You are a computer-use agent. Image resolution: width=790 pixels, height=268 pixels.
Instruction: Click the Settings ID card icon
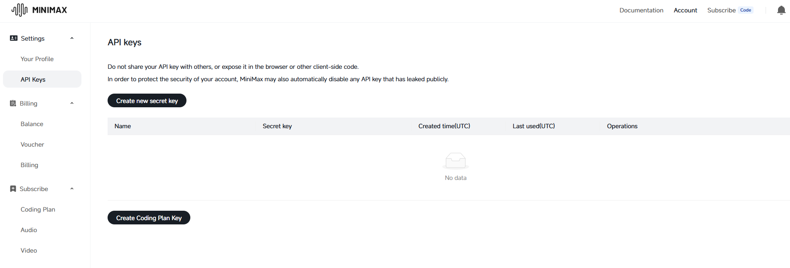pos(14,38)
